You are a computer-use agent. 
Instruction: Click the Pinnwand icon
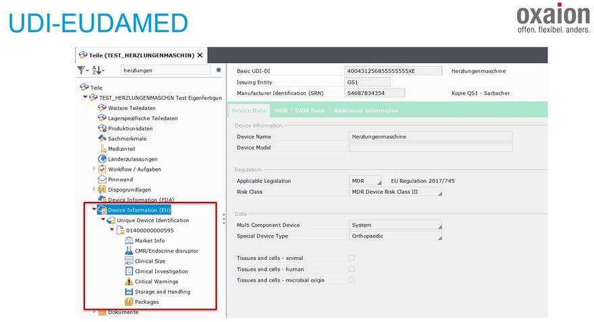(102, 179)
